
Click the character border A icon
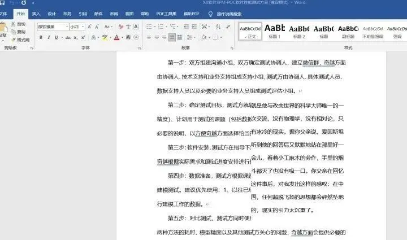(x=136, y=27)
